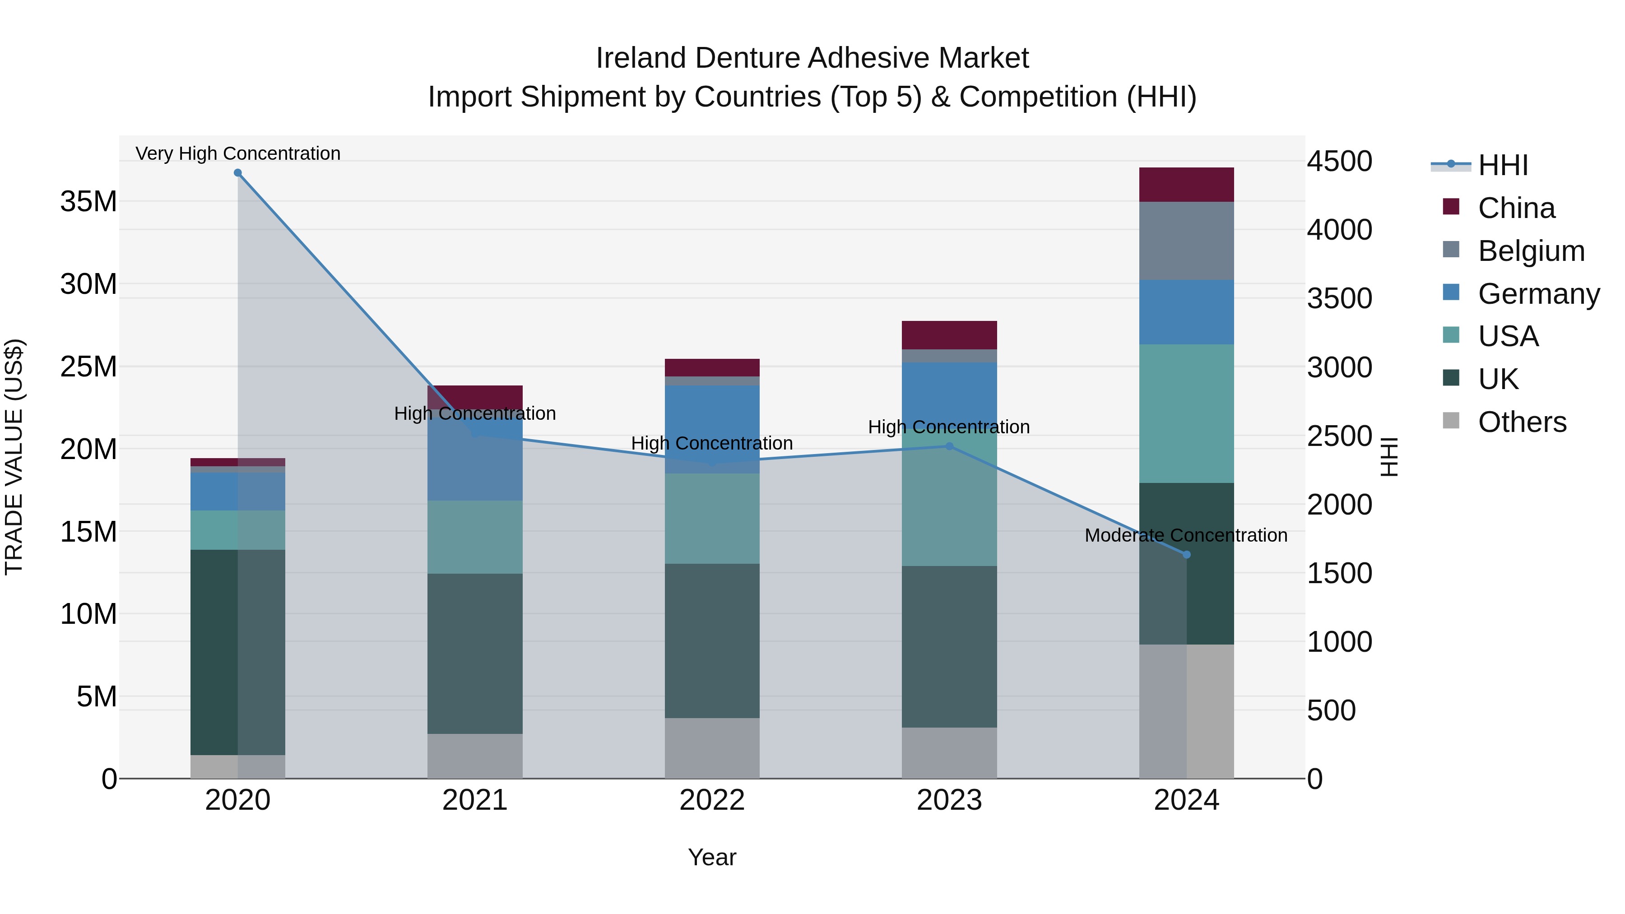1625x914 pixels.
Task: Click the 2020 UK bar segment
Action: [x=238, y=652]
